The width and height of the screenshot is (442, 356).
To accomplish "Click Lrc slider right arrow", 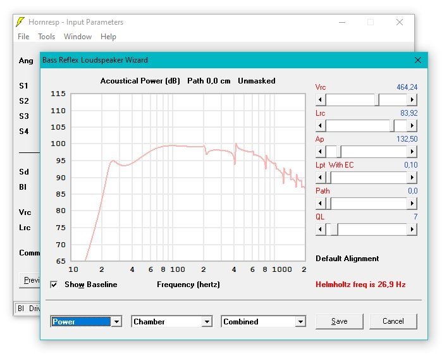I will tap(412, 126).
